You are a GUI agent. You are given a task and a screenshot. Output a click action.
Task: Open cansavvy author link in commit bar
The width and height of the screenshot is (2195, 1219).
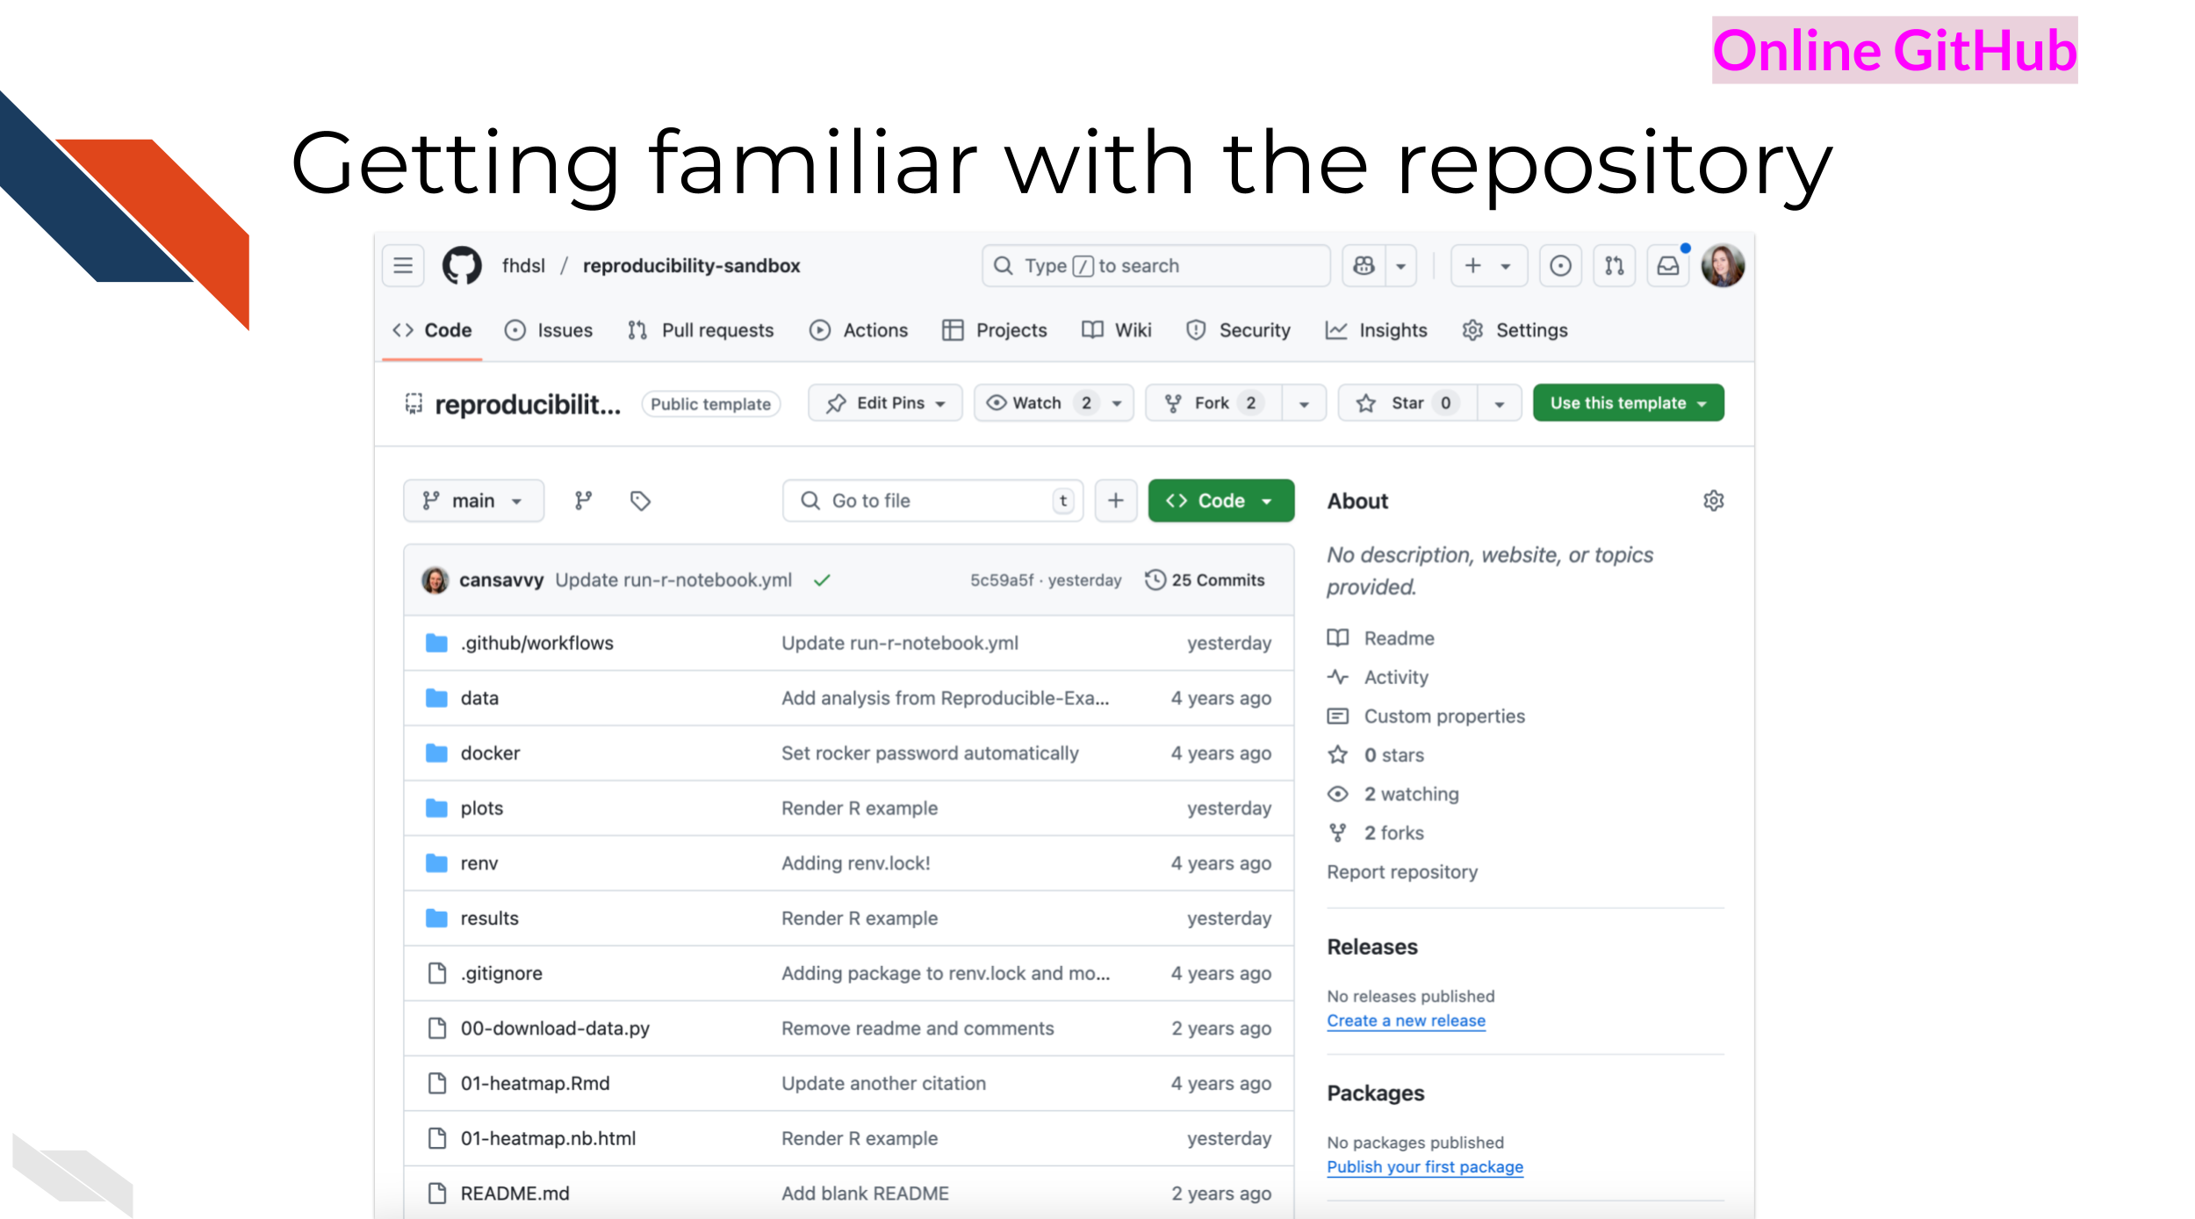(501, 580)
